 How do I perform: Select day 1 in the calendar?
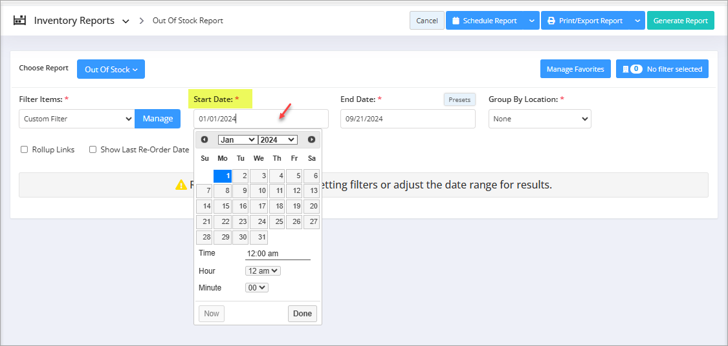(223, 176)
